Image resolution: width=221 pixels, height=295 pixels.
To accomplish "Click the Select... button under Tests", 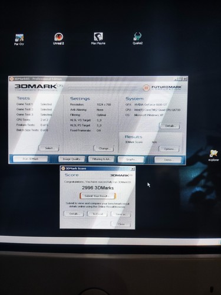I will (49, 148).
